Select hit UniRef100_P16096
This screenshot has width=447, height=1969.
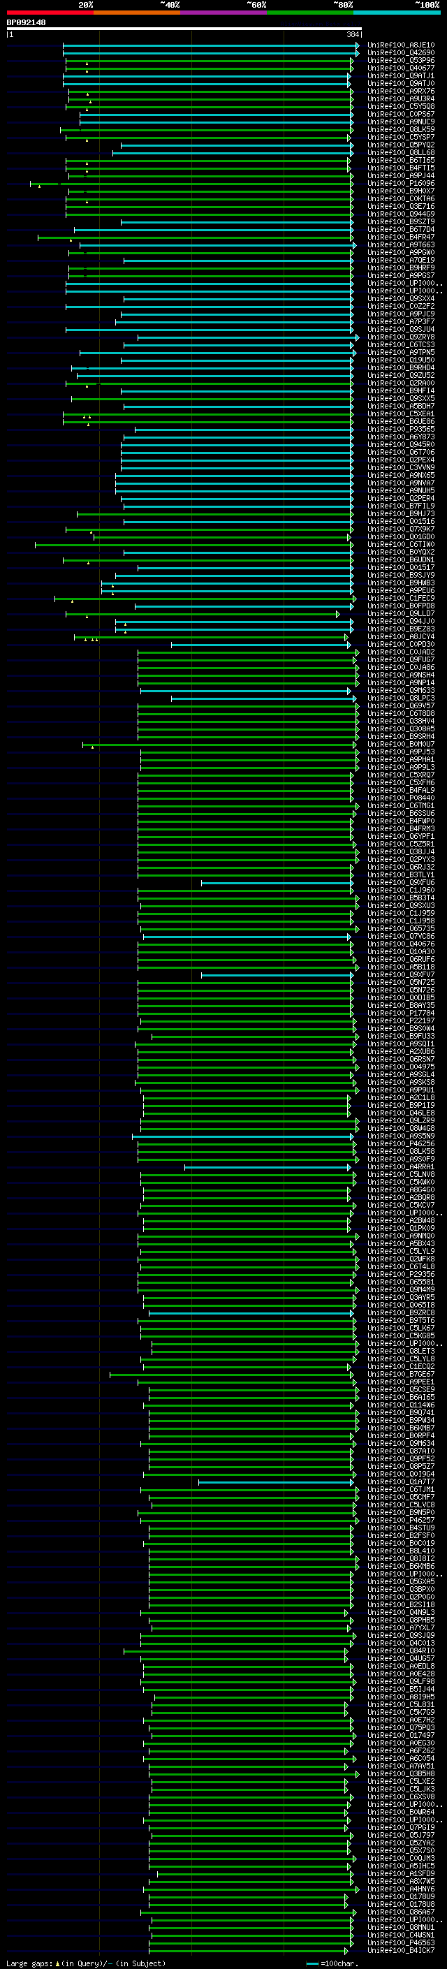(400, 184)
